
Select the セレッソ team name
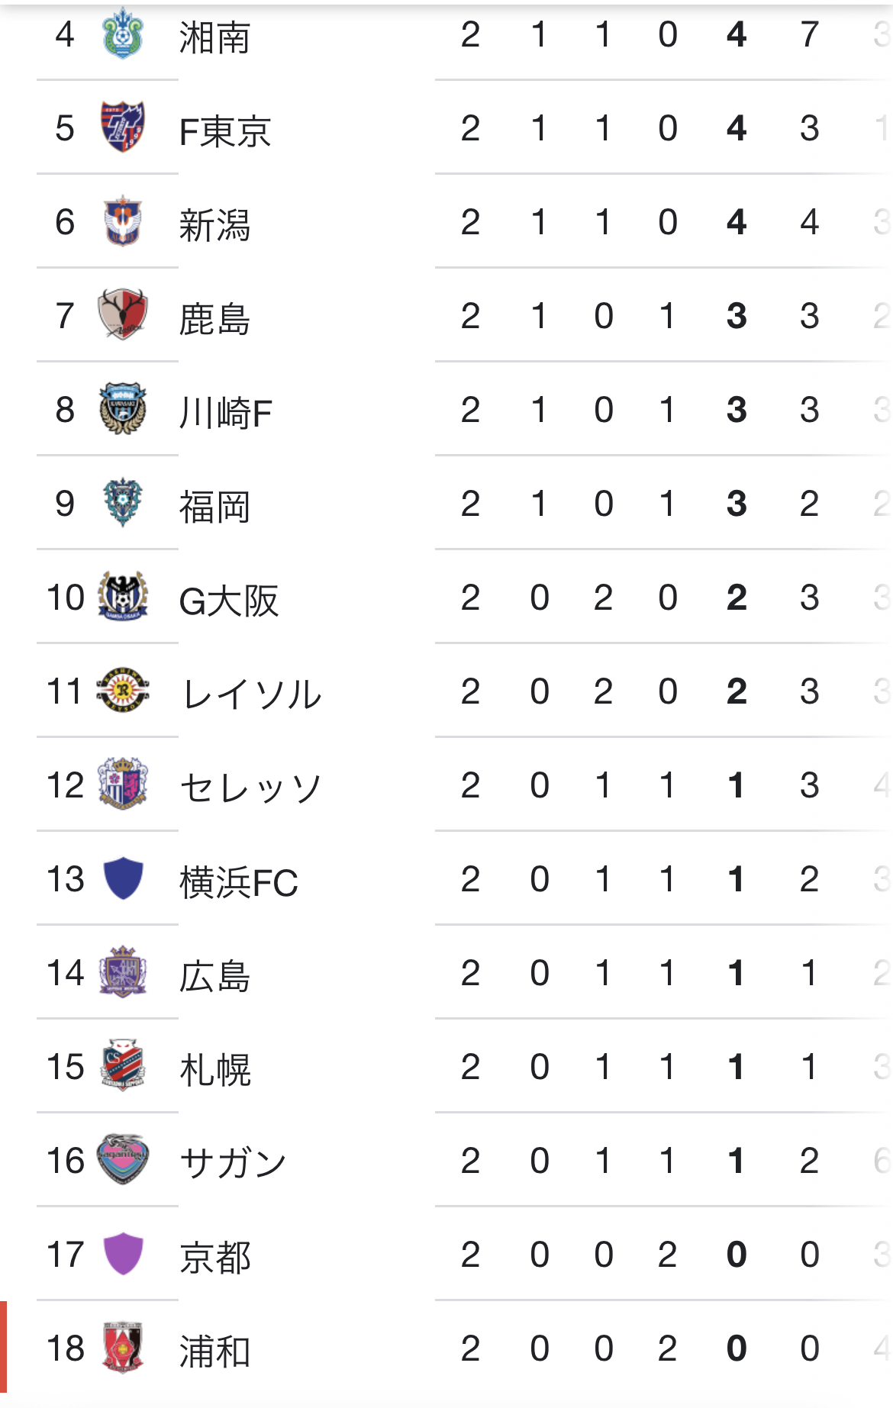click(x=251, y=788)
